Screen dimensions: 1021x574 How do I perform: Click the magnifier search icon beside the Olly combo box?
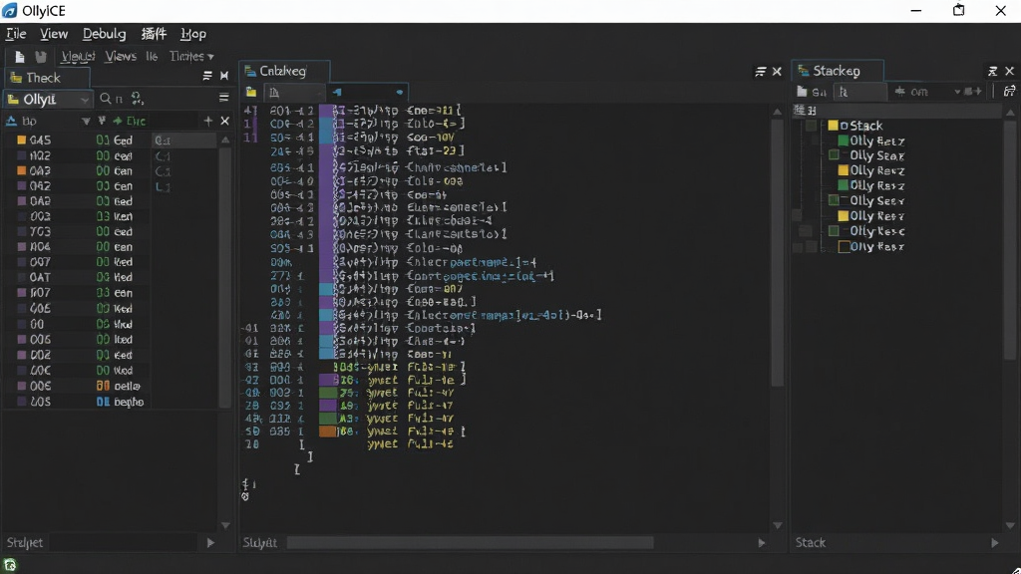[106, 99]
